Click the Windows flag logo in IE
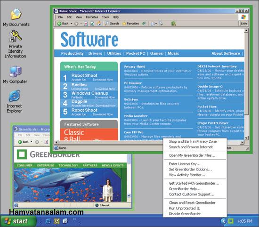Screen dimensions: 259x227 click(x=243, y=17)
